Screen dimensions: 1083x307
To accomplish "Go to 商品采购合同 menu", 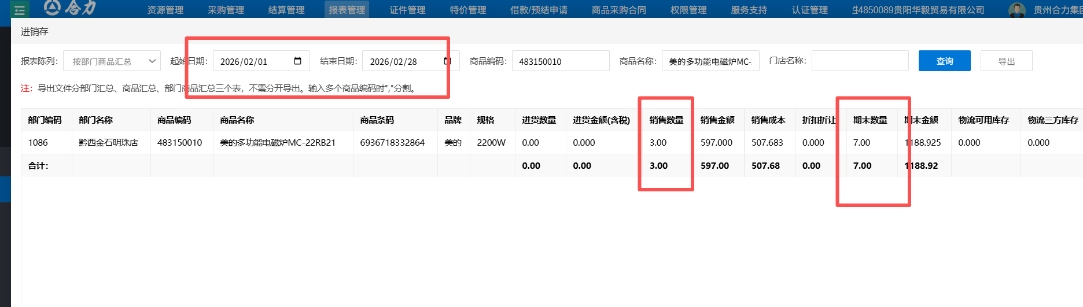I will [618, 10].
